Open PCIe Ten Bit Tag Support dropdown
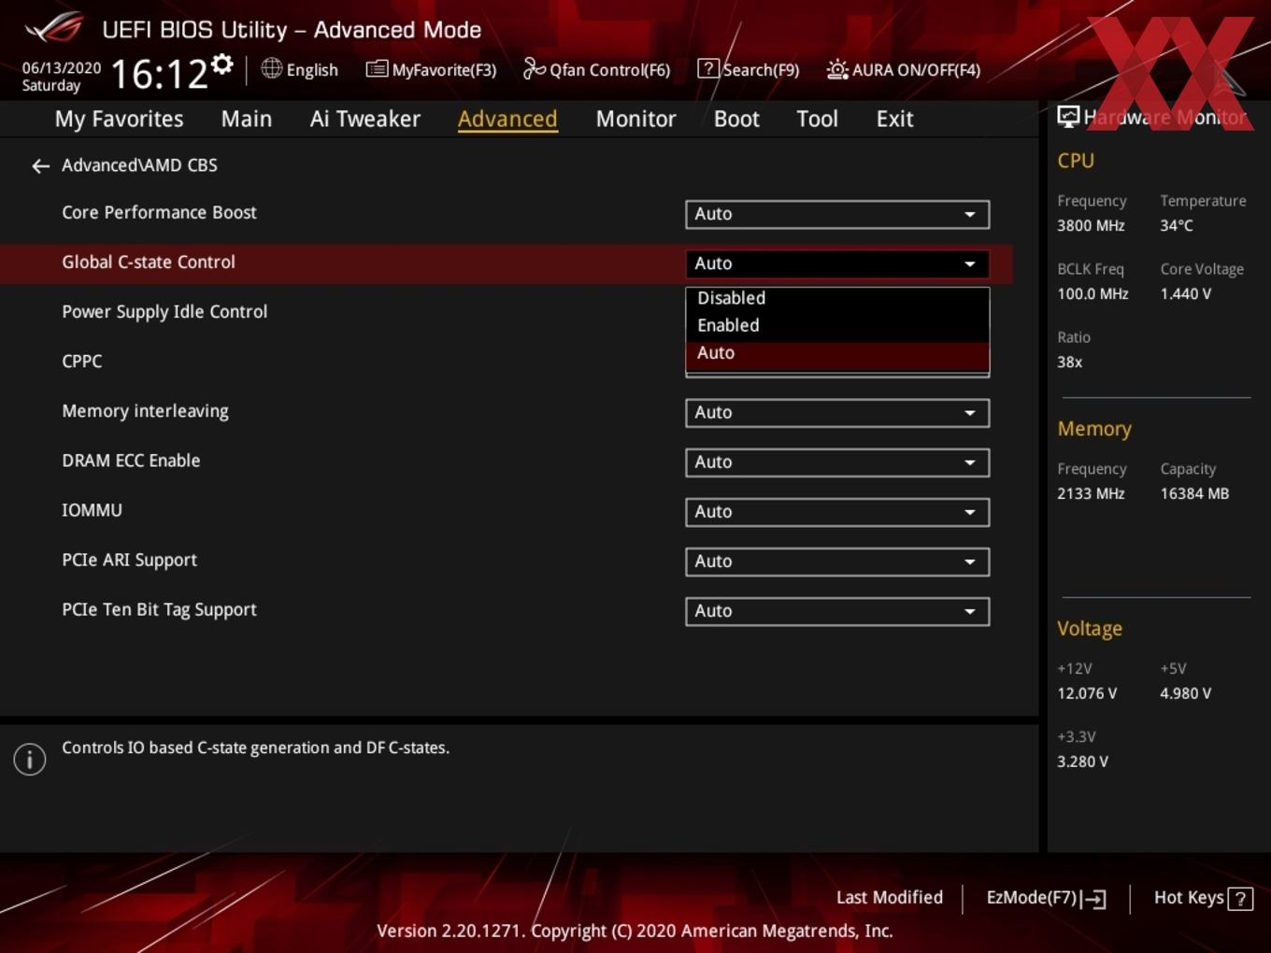This screenshot has height=953, width=1271. tap(837, 611)
